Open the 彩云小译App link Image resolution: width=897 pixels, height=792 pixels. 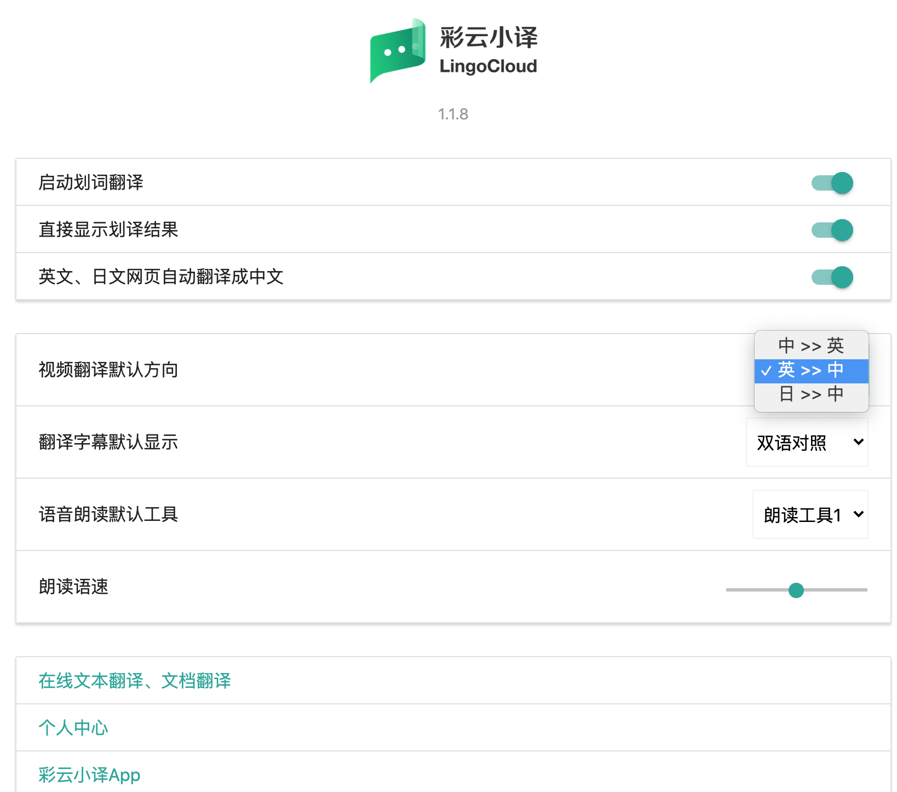tap(89, 775)
